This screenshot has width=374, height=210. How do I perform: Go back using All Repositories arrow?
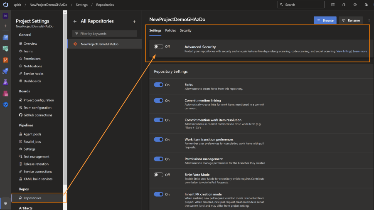(75, 21)
